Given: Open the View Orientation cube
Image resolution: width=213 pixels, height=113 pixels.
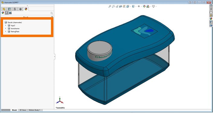Looking at the screenshot, I should pos(128,6).
